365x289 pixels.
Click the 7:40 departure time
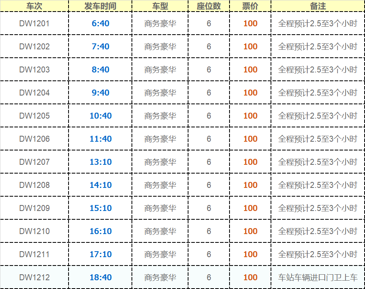point(100,47)
